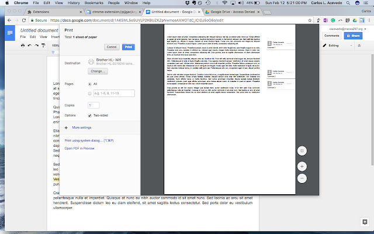Select the custom page range radio button
This screenshot has width=374, height=234.
(x=89, y=94)
